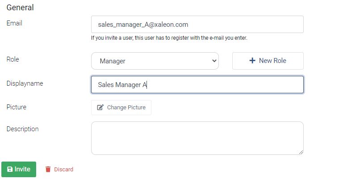This screenshot has height=187, width=339.
Task: Click the Picture field label
Action: (x=17, y=107)
